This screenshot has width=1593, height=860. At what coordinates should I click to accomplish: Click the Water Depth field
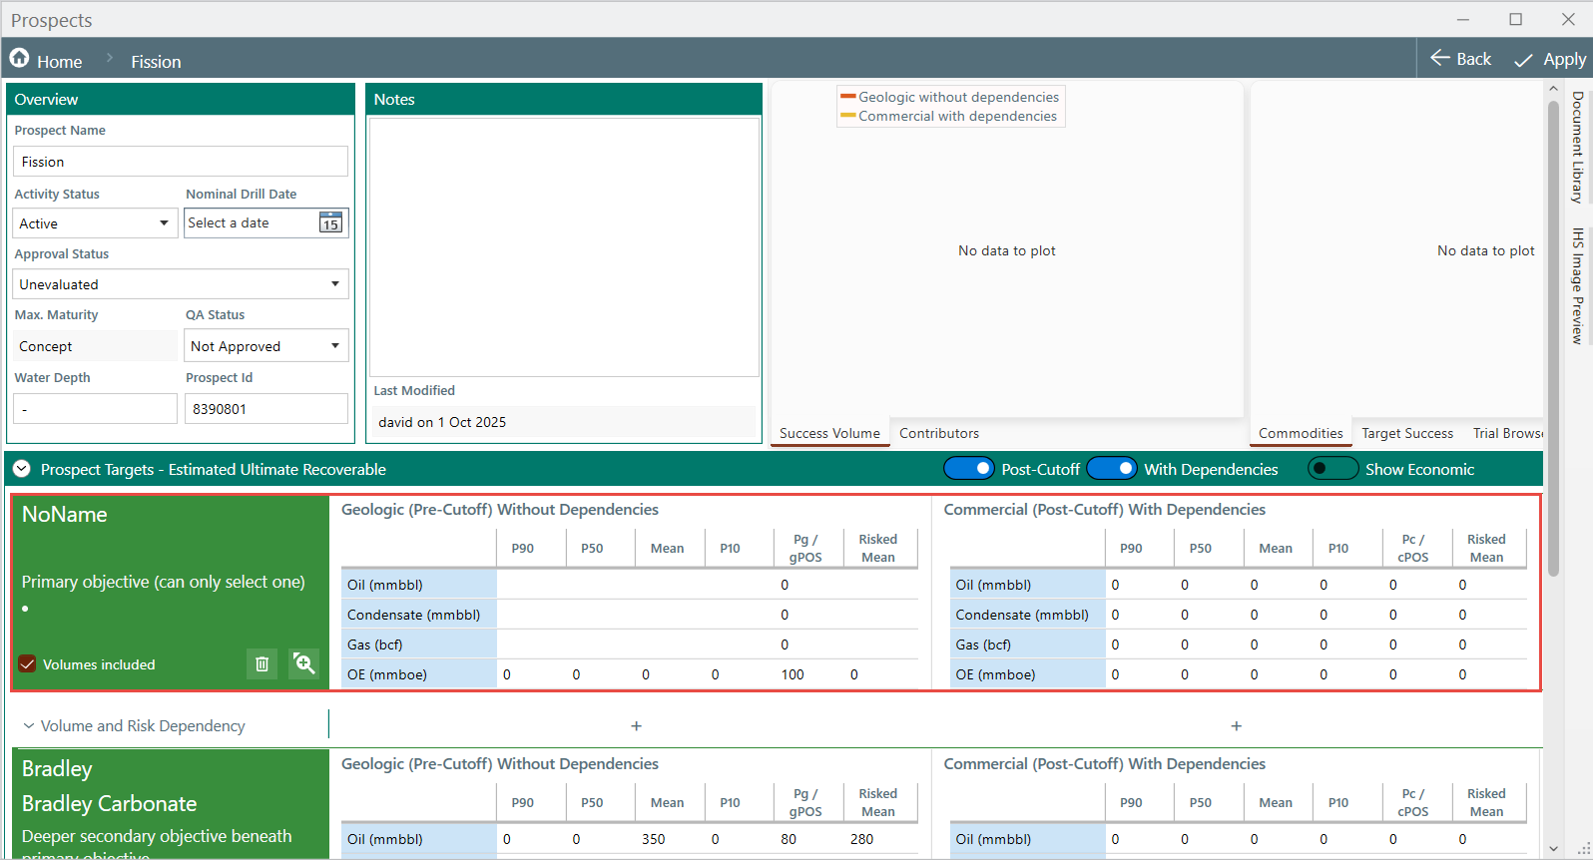tap(95, 409)
